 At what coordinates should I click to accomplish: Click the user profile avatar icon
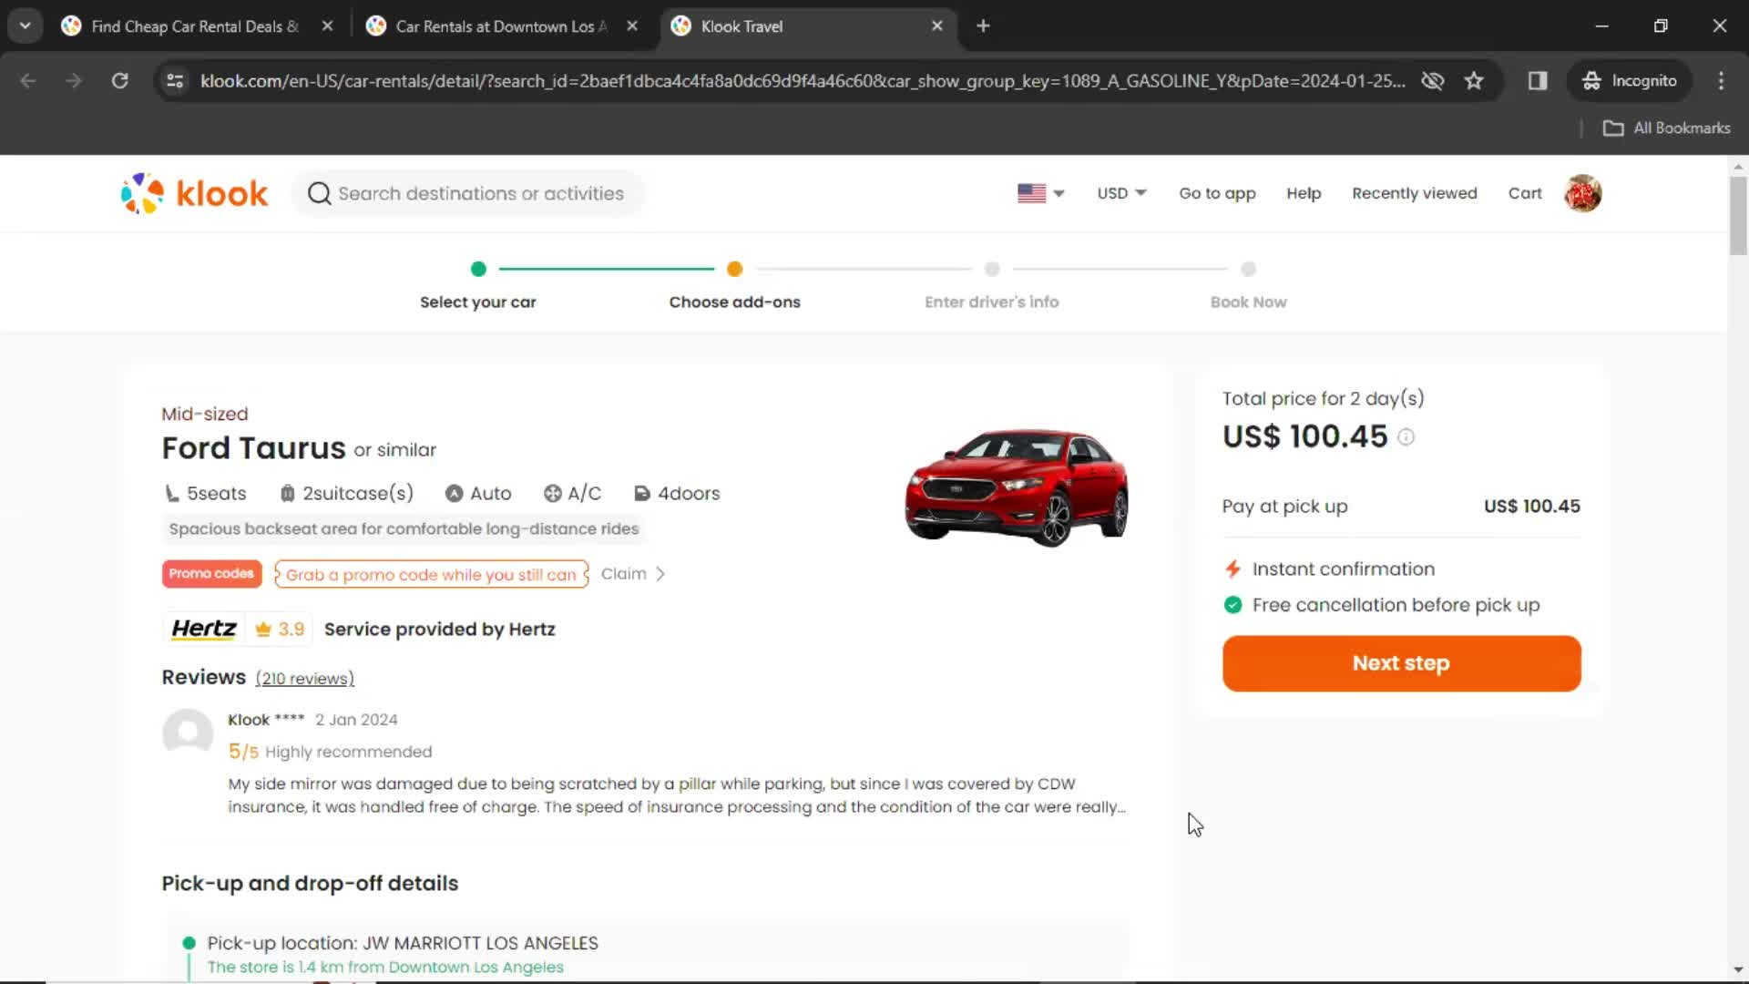[x=1583, y=193]
